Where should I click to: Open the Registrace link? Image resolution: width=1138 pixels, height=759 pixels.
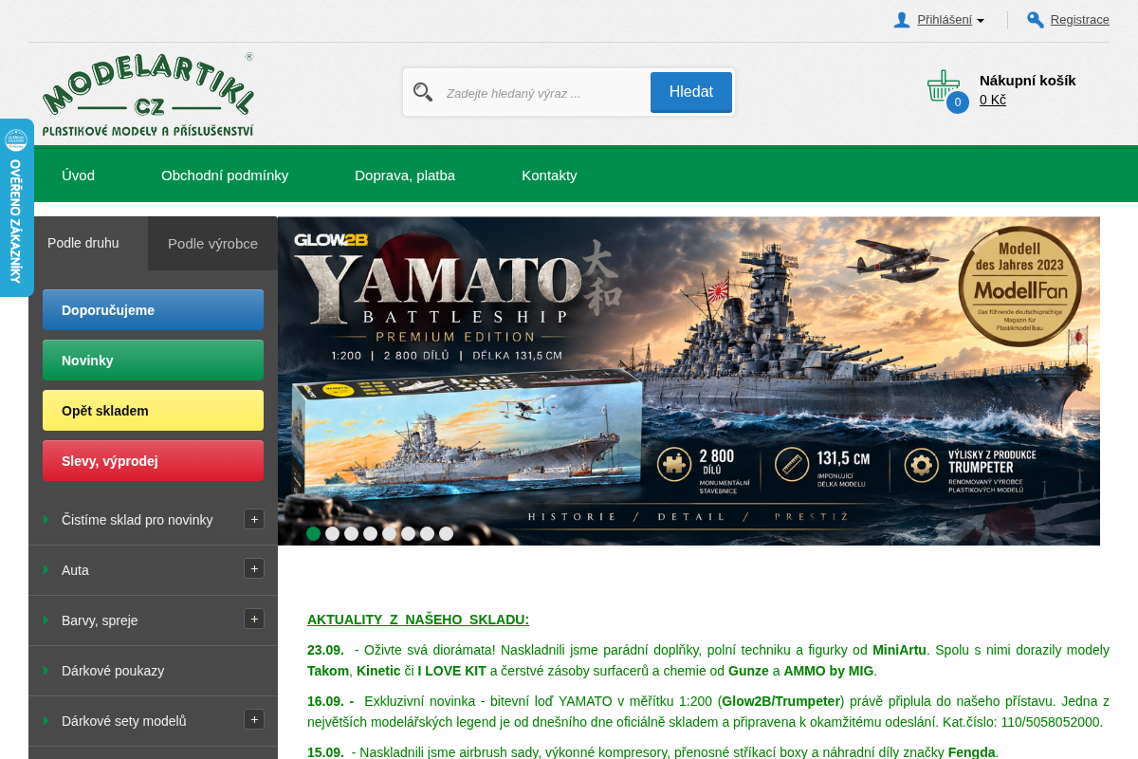1079,20
